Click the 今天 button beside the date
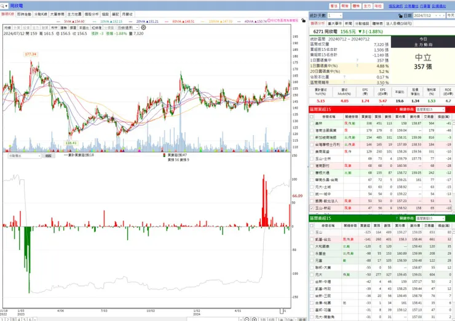 [451, 15]
